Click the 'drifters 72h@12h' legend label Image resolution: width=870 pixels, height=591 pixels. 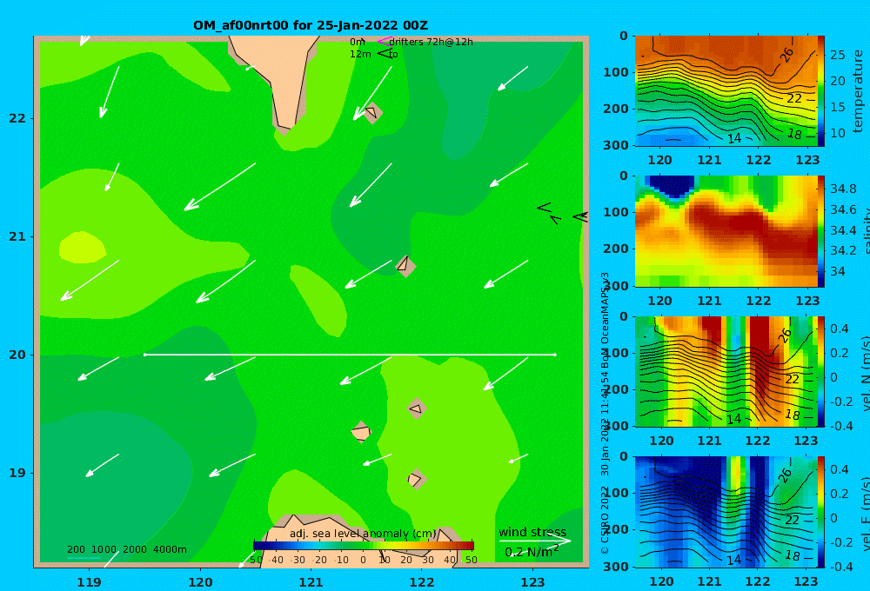pyautogui.click(x=431, y=42)
